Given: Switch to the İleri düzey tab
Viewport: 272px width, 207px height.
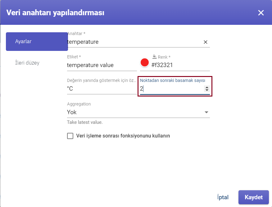Looking at the screenshot, I should [x=27, y=63].
